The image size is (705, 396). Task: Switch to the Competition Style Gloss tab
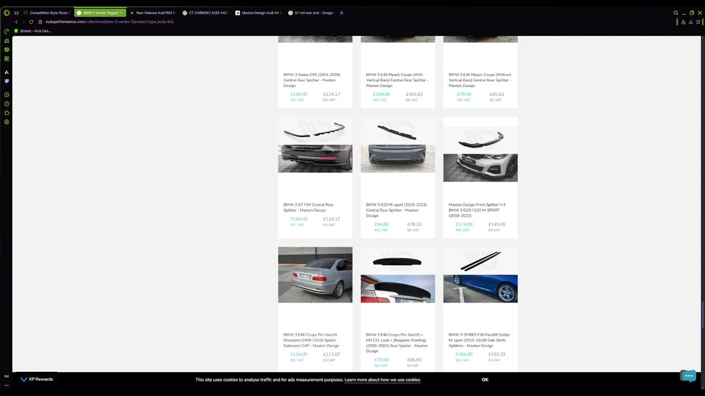click(47, 13)
